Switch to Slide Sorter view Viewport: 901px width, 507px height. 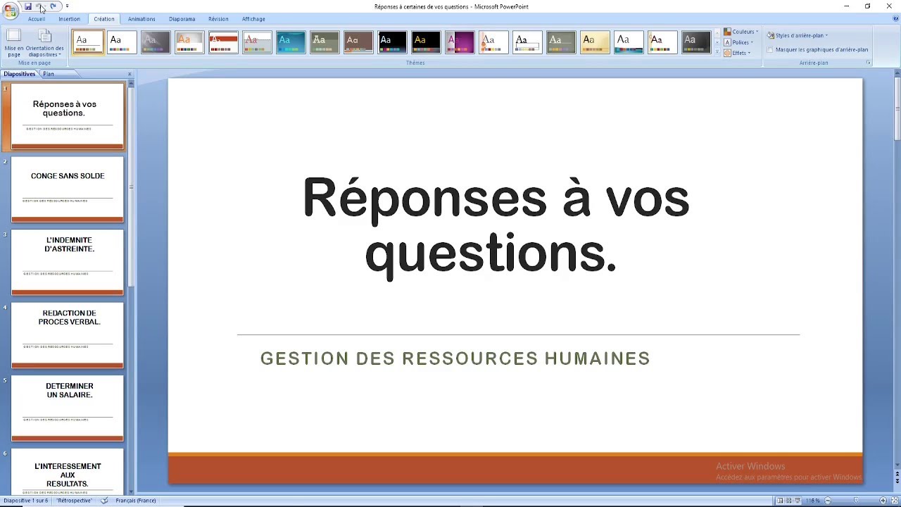click(x=789, y=501)
